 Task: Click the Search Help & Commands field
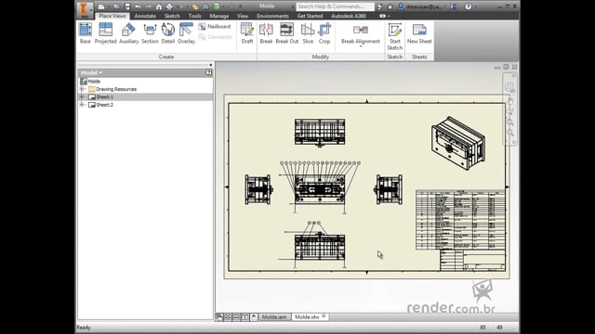(x=335, y=6)
